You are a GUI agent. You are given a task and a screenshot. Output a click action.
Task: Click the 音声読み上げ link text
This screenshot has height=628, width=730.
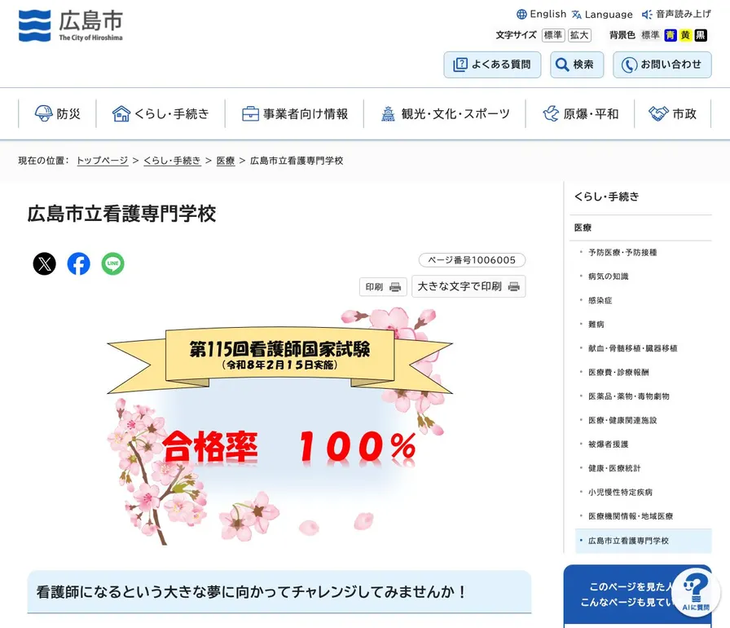pyautogui.click(x=684, y=14)
